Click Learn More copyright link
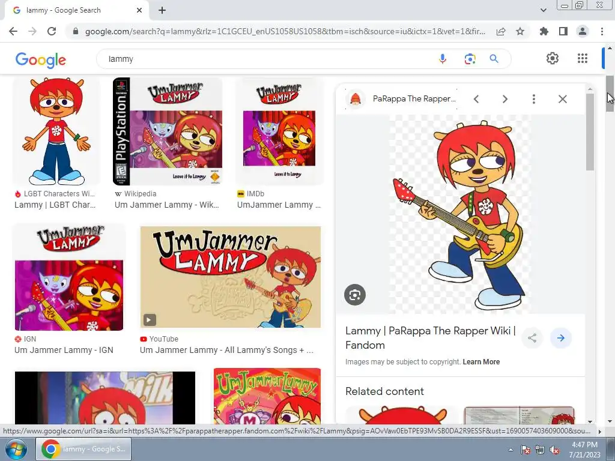The height and width of the screenshot is (461, 615). (x=481, y=362)
